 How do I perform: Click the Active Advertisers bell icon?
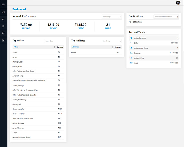point(131,48)
